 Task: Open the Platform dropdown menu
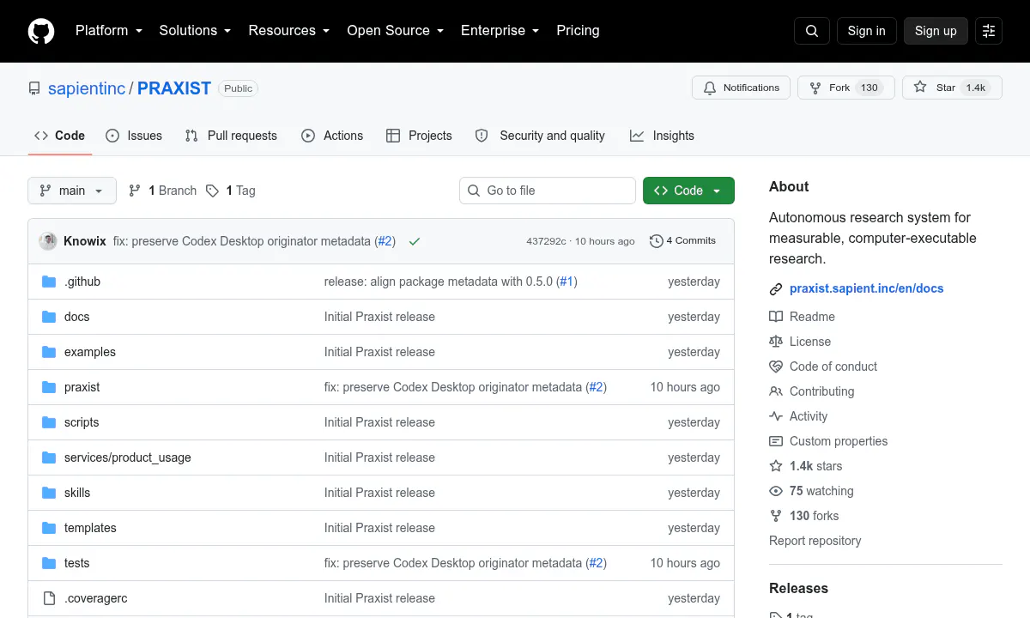click(x=108, y=30)
